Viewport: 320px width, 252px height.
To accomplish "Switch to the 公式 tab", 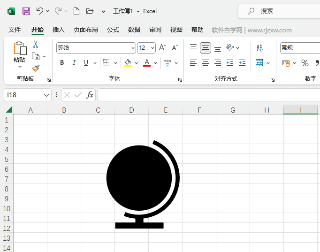I will 113,30.
